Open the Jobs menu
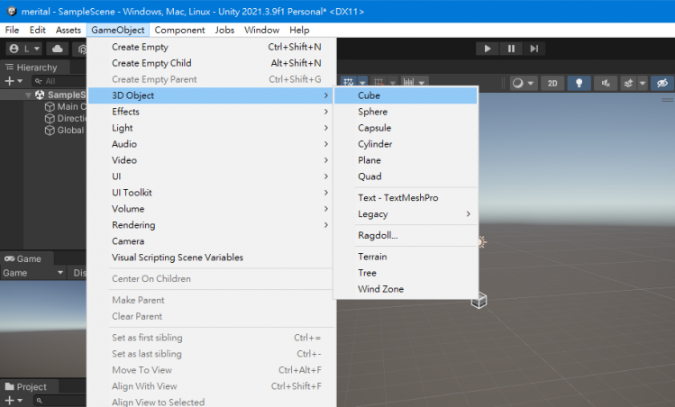 pos(224,30)
